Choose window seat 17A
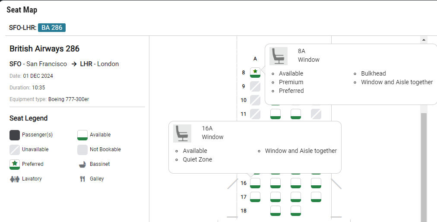This screenshot has height=222, width=437. pyautogui.click(x=255, y=197)
